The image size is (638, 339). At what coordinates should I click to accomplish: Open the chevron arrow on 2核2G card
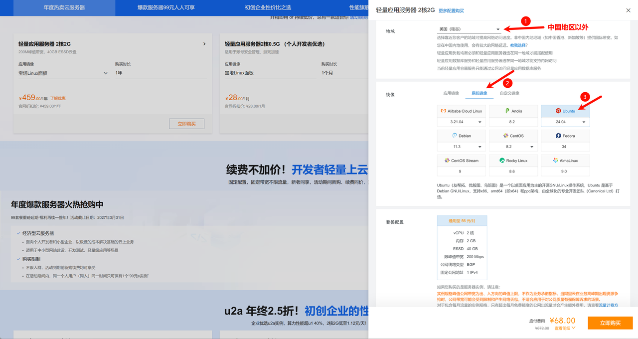point(204,44)
